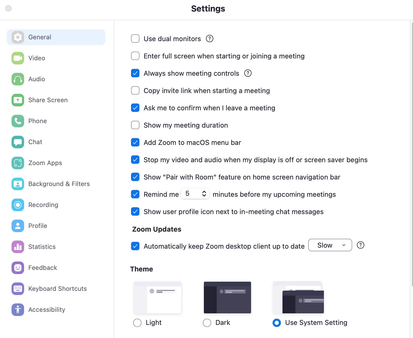View Statistics settings
Viewport: 413px width, 338px height.
coord(56,247)
